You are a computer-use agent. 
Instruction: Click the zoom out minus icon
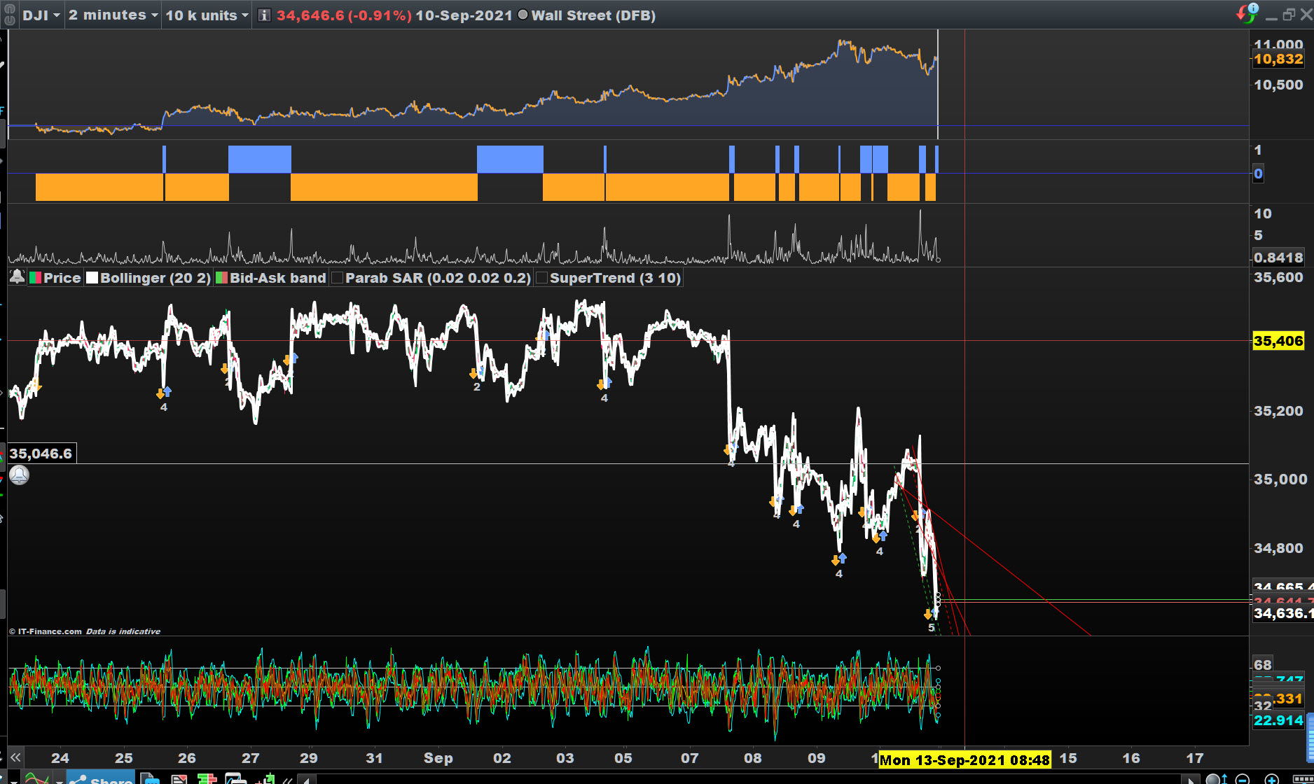[x=1243, y=778]
